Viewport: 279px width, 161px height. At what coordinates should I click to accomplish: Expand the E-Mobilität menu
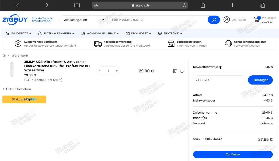point(19,33)
